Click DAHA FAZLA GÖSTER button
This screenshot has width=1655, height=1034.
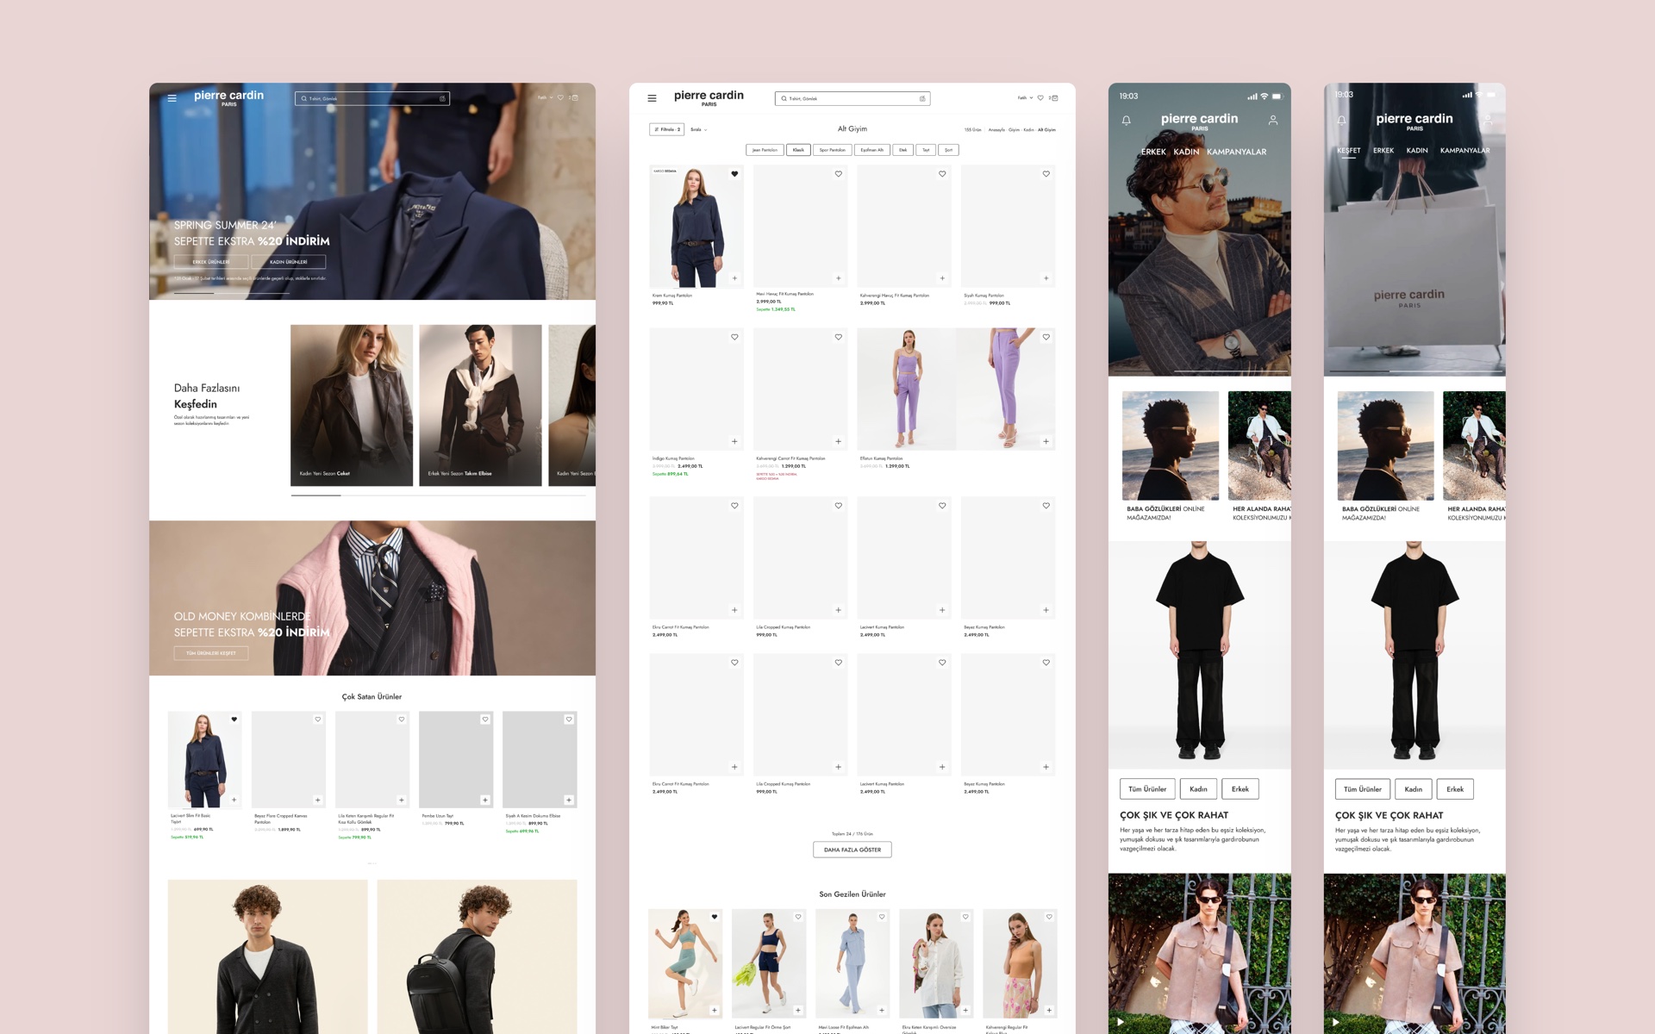click(852, 850)
